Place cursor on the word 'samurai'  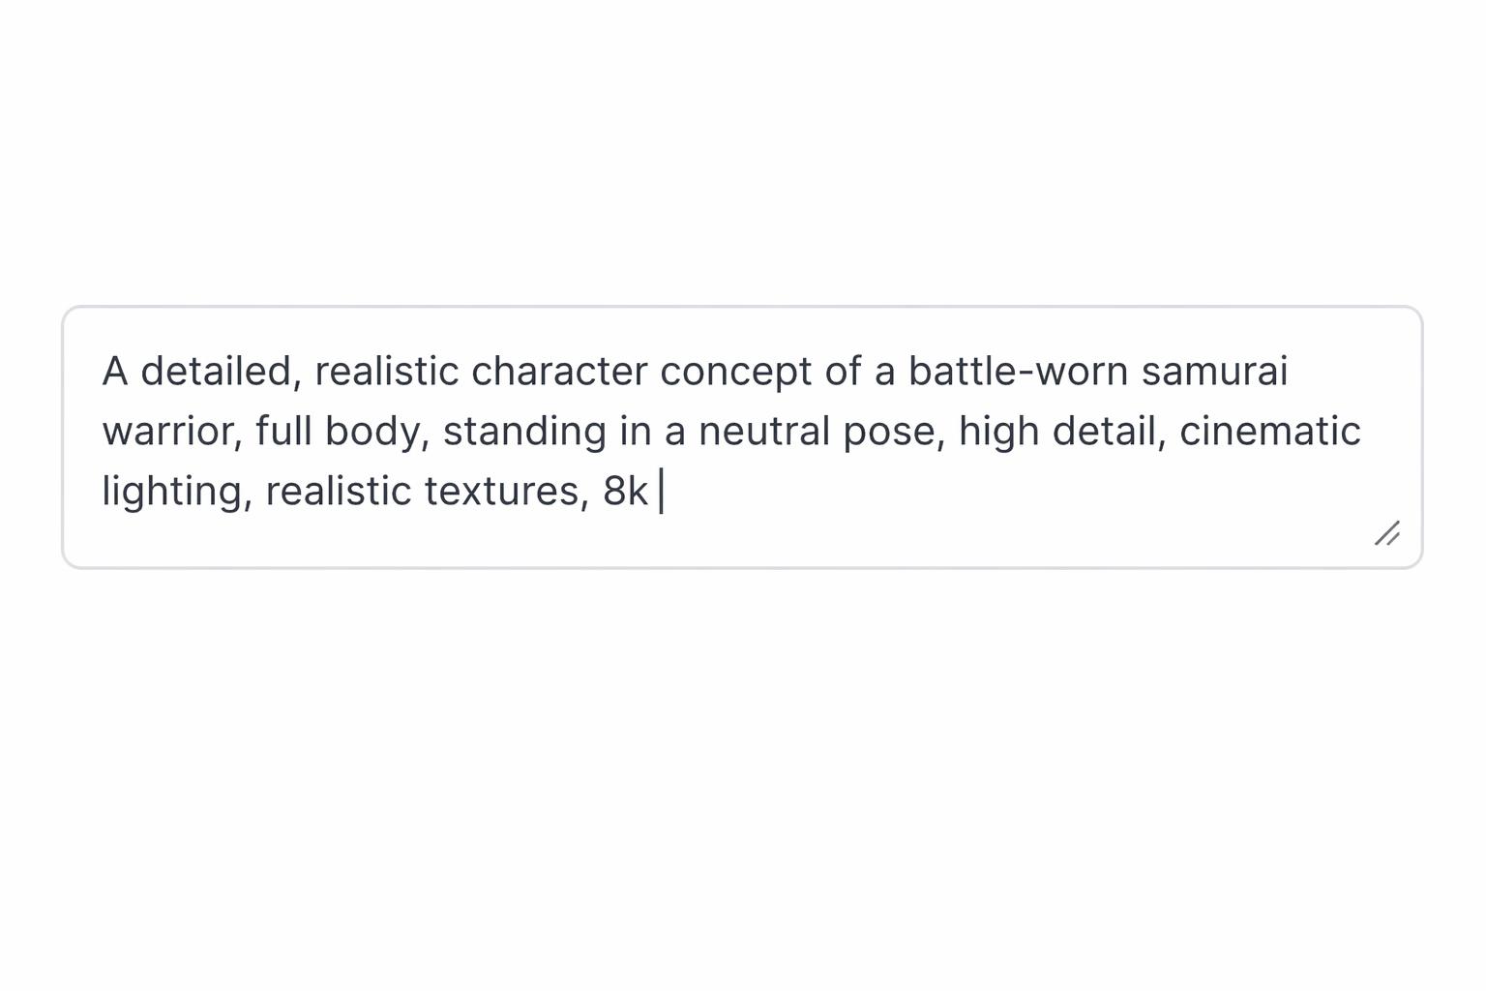[x=1214, y=372]
